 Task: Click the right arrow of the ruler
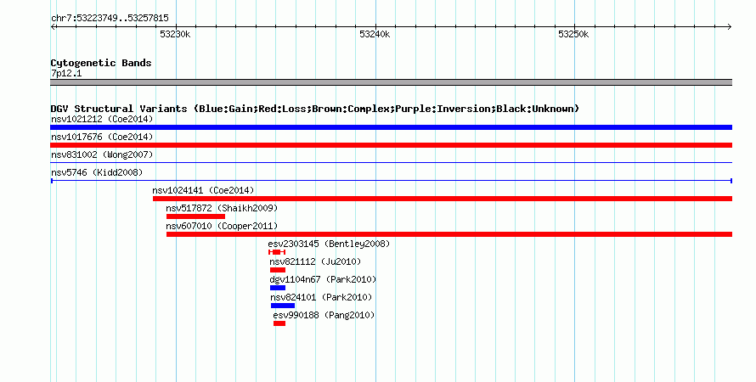(x=730, y=27)
